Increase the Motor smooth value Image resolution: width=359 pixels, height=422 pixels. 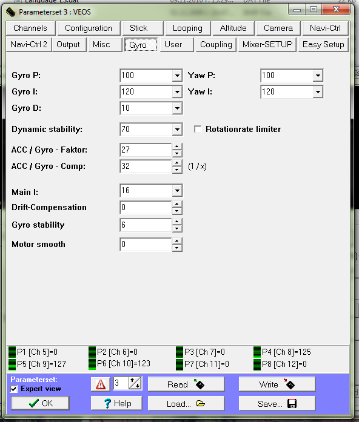coord(177,241)
